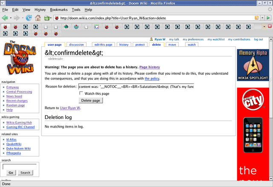
Task: Click the site favicon in the address bar
Action: point(57,18)
